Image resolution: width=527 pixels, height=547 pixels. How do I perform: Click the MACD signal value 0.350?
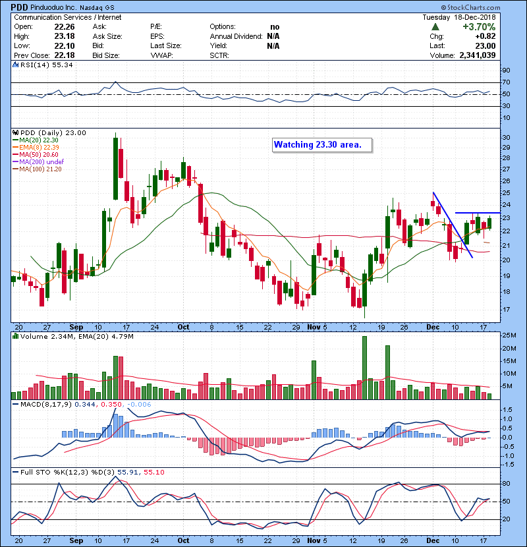(x=111, y=405)
